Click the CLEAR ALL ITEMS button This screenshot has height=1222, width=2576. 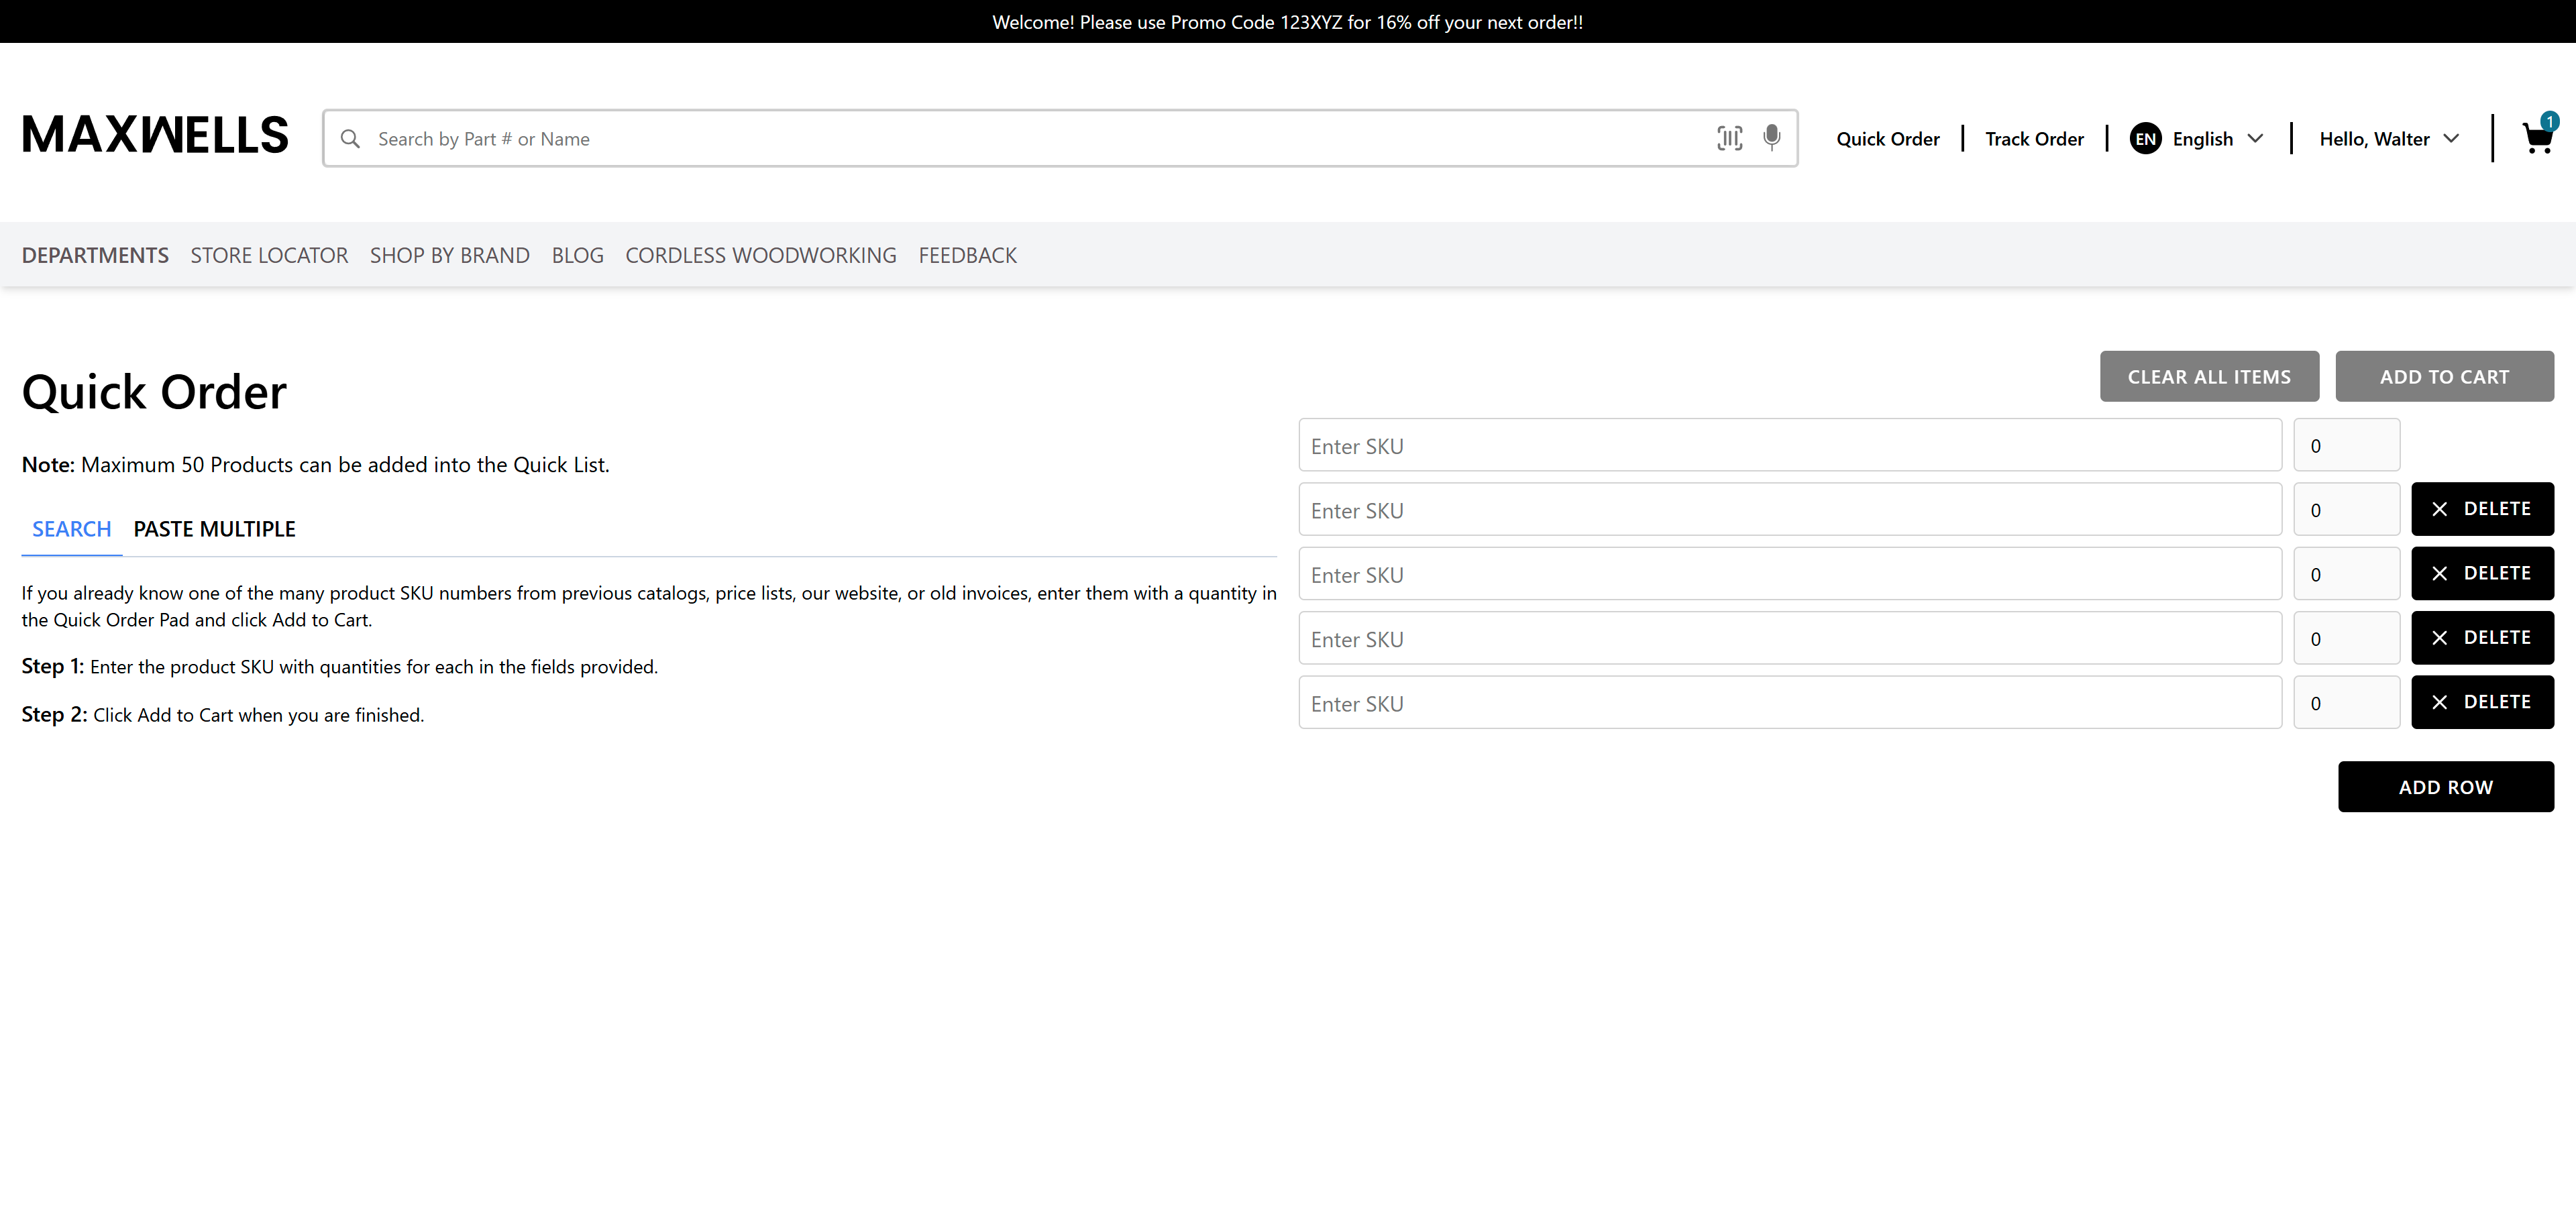point(2208,377)
